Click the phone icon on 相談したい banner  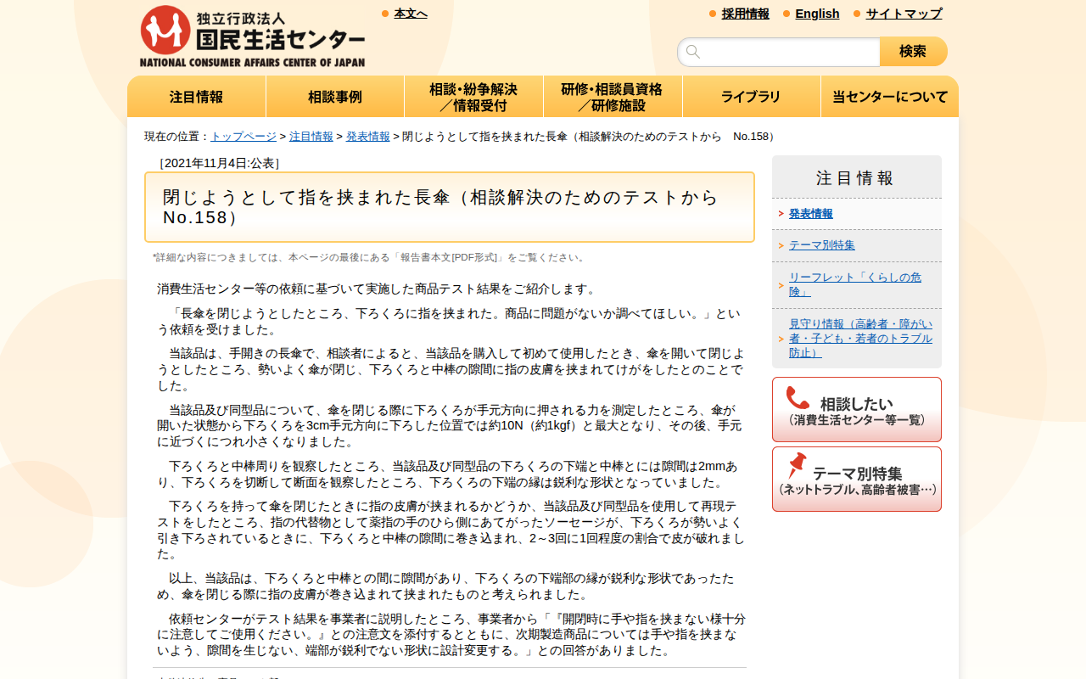point(798,398)
